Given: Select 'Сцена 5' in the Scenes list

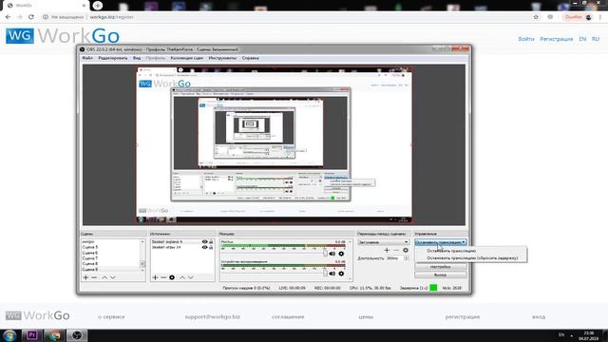Looking at the screenshot, I should [110, 247].
